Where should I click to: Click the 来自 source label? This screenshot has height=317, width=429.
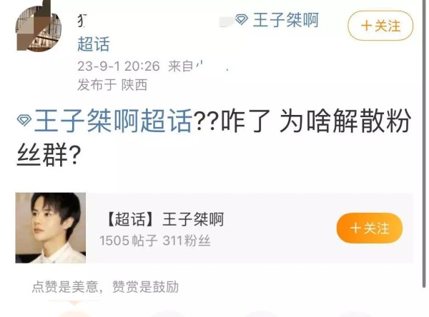point(181,66)
